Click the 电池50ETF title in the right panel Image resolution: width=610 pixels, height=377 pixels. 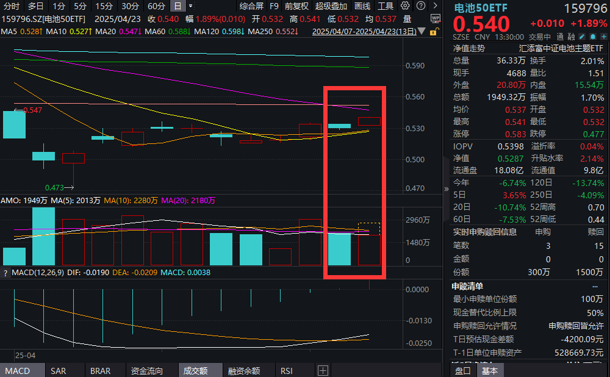pos(481,8)
